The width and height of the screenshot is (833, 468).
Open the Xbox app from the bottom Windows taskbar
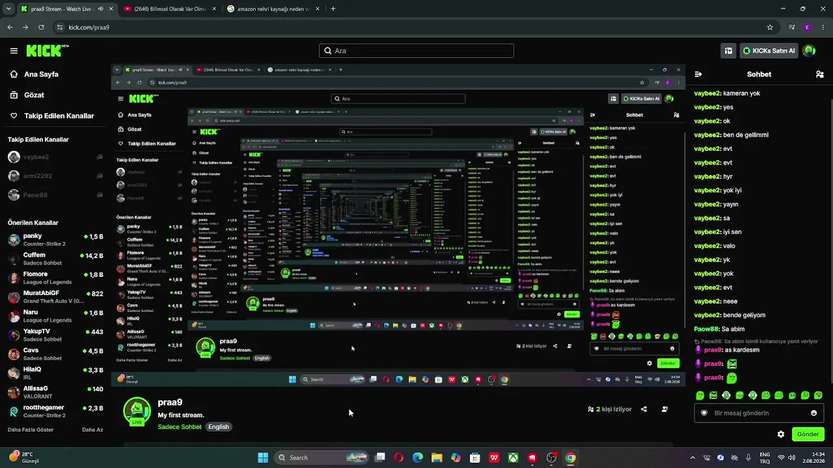[513, 458]
